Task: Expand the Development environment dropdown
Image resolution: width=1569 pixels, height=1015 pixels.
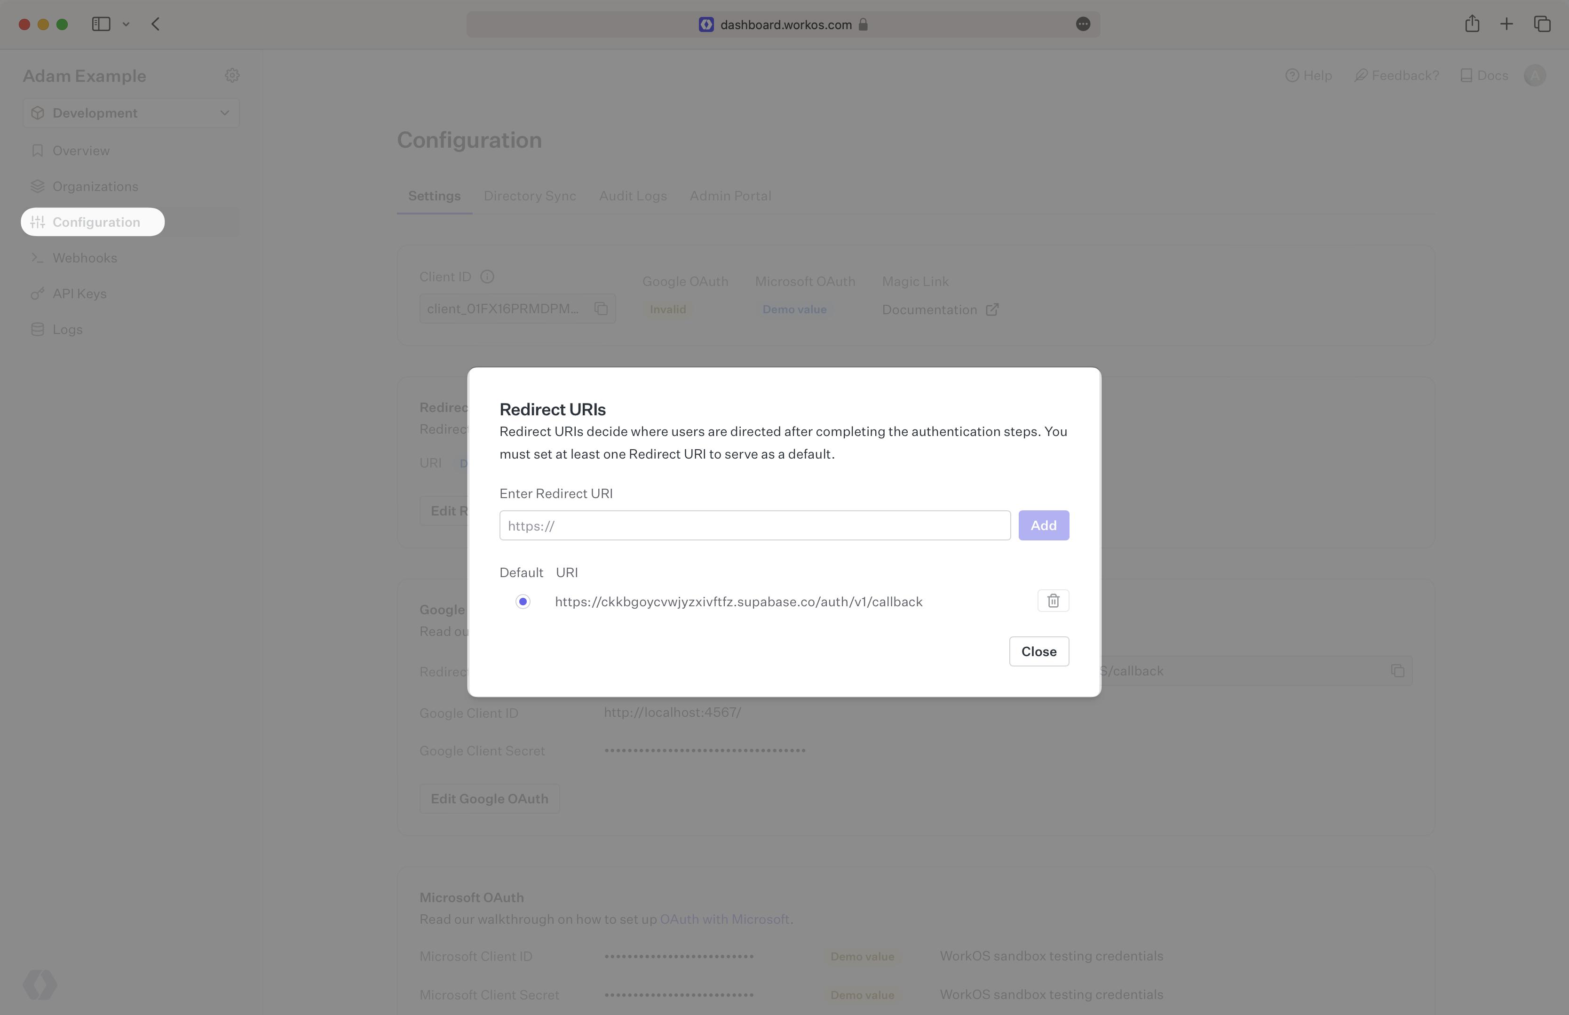Action: [130, 113]
